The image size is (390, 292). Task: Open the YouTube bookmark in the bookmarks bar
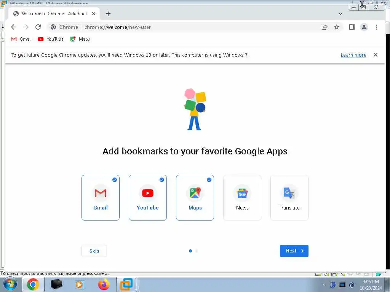(51, 39)
